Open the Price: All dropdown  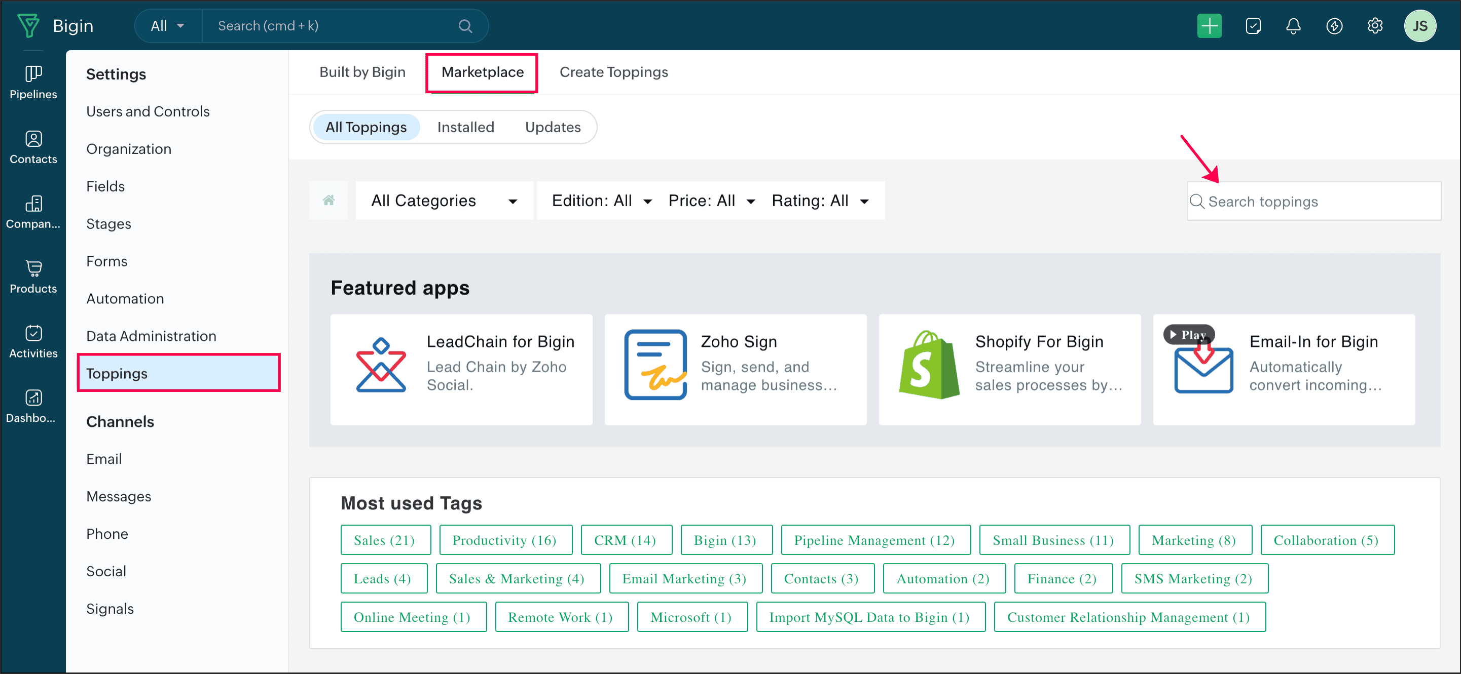(711, 201)
